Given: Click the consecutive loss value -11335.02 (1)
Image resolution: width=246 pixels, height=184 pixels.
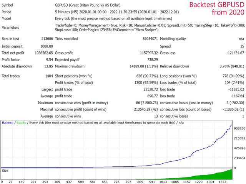Looking at the screenshot, I should pyautogui.click(x=233, y=109).
